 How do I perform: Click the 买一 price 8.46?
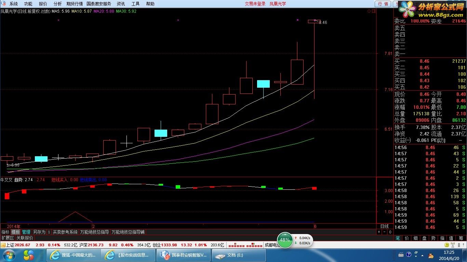425,61
